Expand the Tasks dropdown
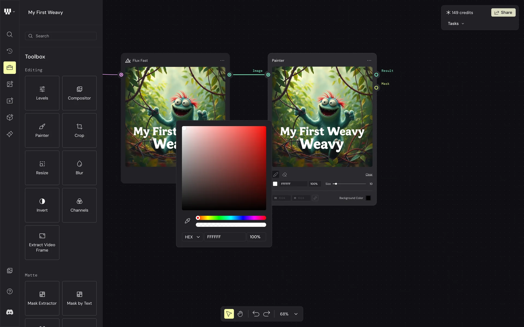This screenshot has width=524, height=327. pos(456,24)
